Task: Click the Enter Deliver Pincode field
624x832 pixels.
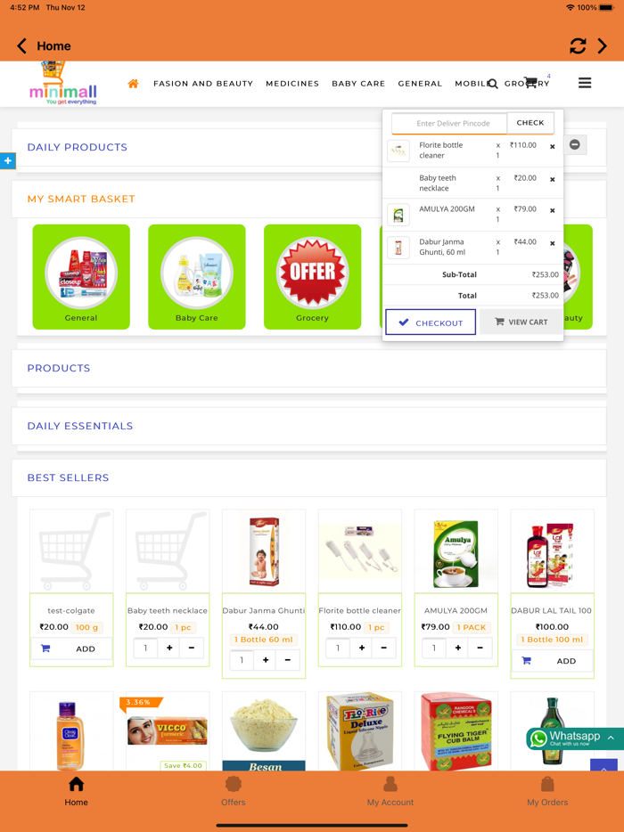Action: tap(449, 123)
